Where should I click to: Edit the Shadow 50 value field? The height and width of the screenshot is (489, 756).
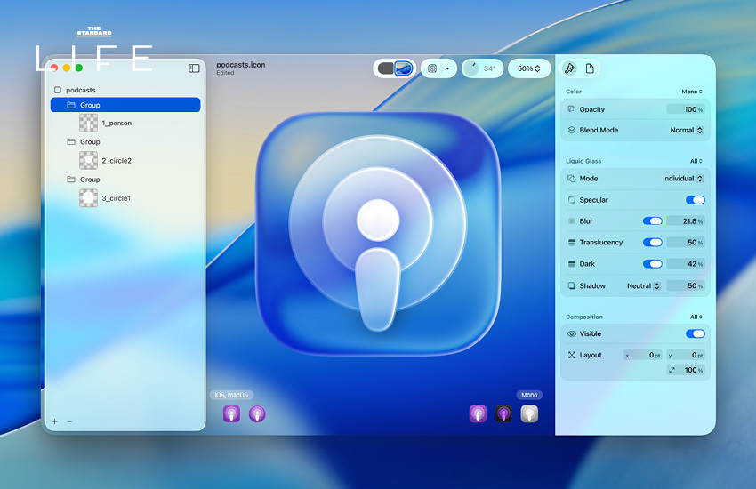(686, 285)
